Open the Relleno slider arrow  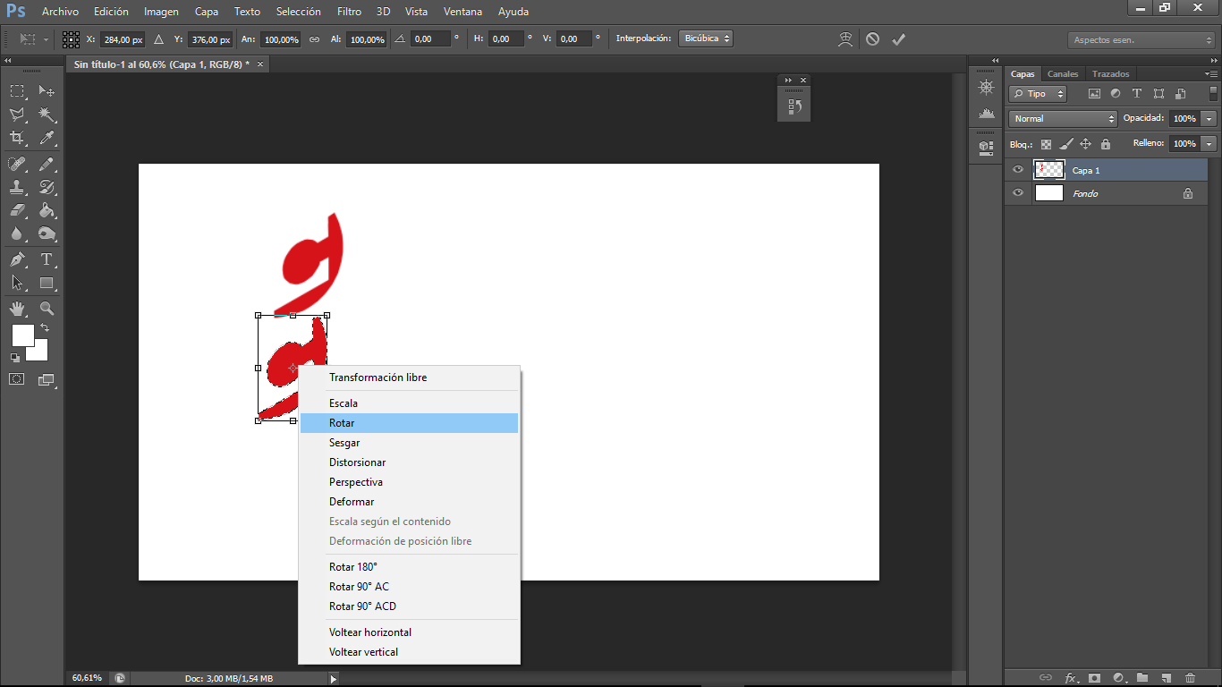click(1209, 143)
